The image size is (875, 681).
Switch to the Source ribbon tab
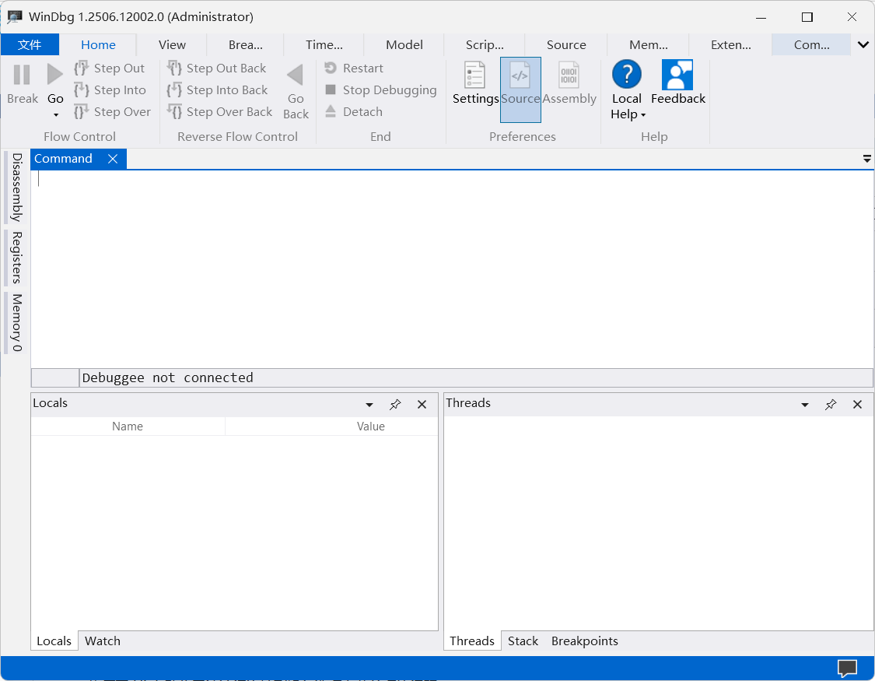(x=566, y=44)
